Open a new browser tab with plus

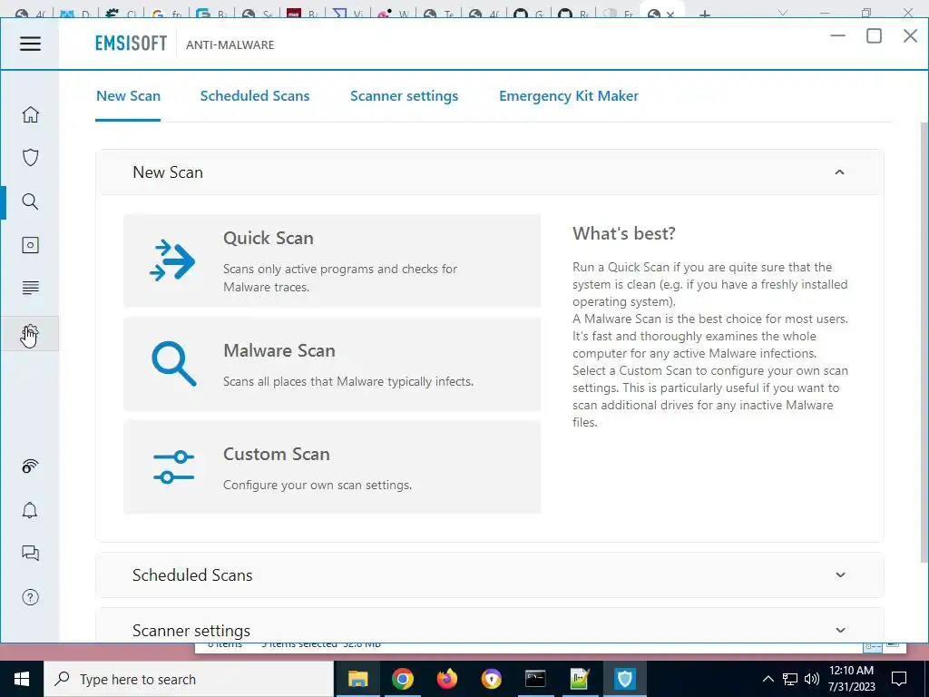[704, 14]
